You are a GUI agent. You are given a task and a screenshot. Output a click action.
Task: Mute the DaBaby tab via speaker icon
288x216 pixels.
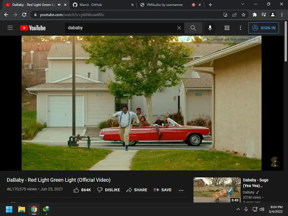click(59, 5)
